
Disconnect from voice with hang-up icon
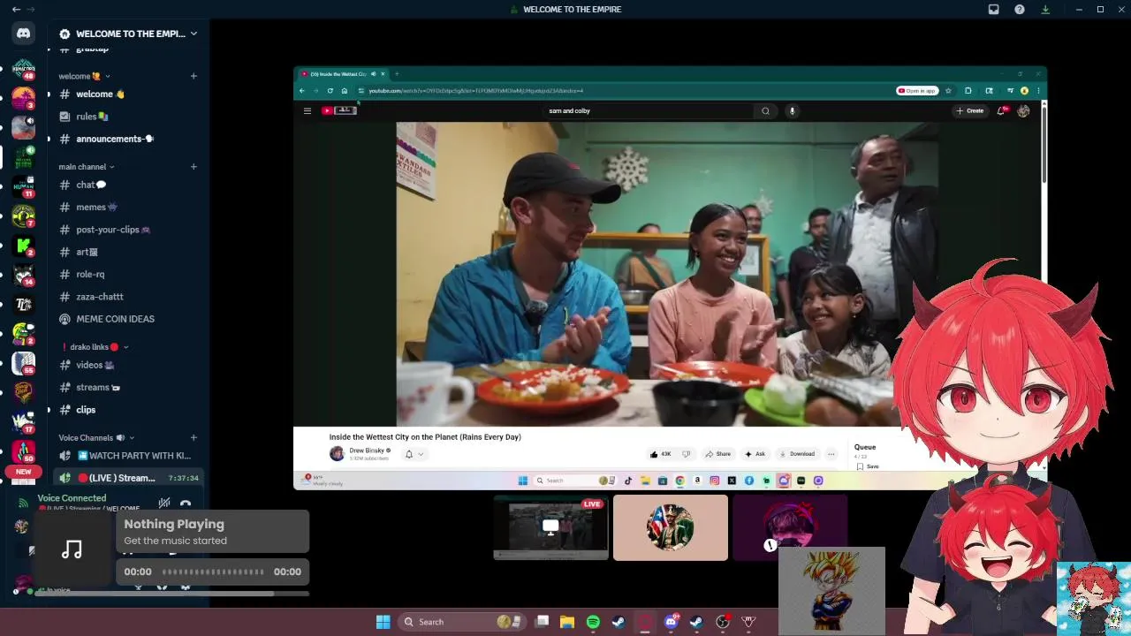(186, 503)
